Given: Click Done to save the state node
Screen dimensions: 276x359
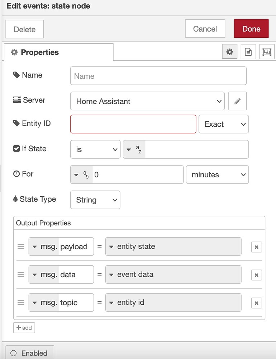Looking at the screenshot, I should (x=251, y=28).
